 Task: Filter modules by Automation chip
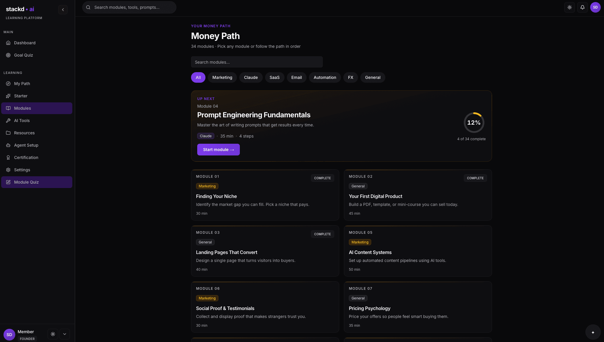pyautogui.click(x=325, y=77)
